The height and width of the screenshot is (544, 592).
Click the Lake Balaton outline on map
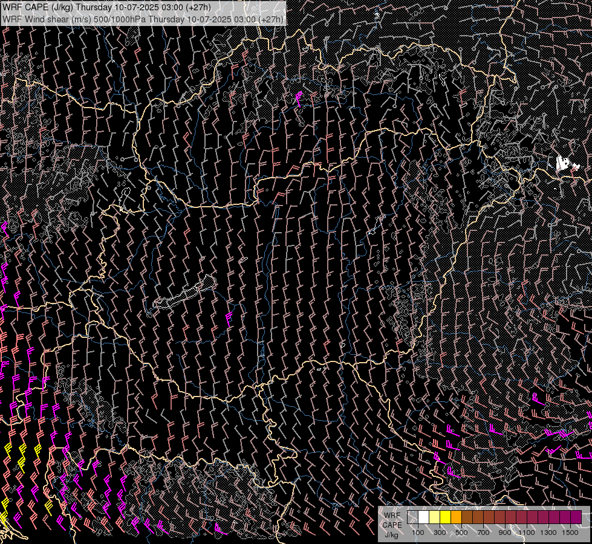pos(185,293)
